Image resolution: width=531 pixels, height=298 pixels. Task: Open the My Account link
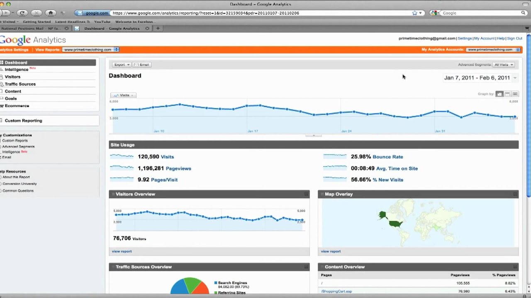click(x=484, y=38)
